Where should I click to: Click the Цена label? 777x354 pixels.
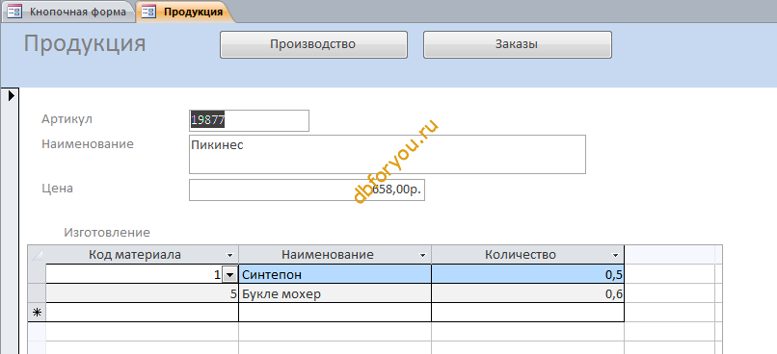click(x=58, y=189)
